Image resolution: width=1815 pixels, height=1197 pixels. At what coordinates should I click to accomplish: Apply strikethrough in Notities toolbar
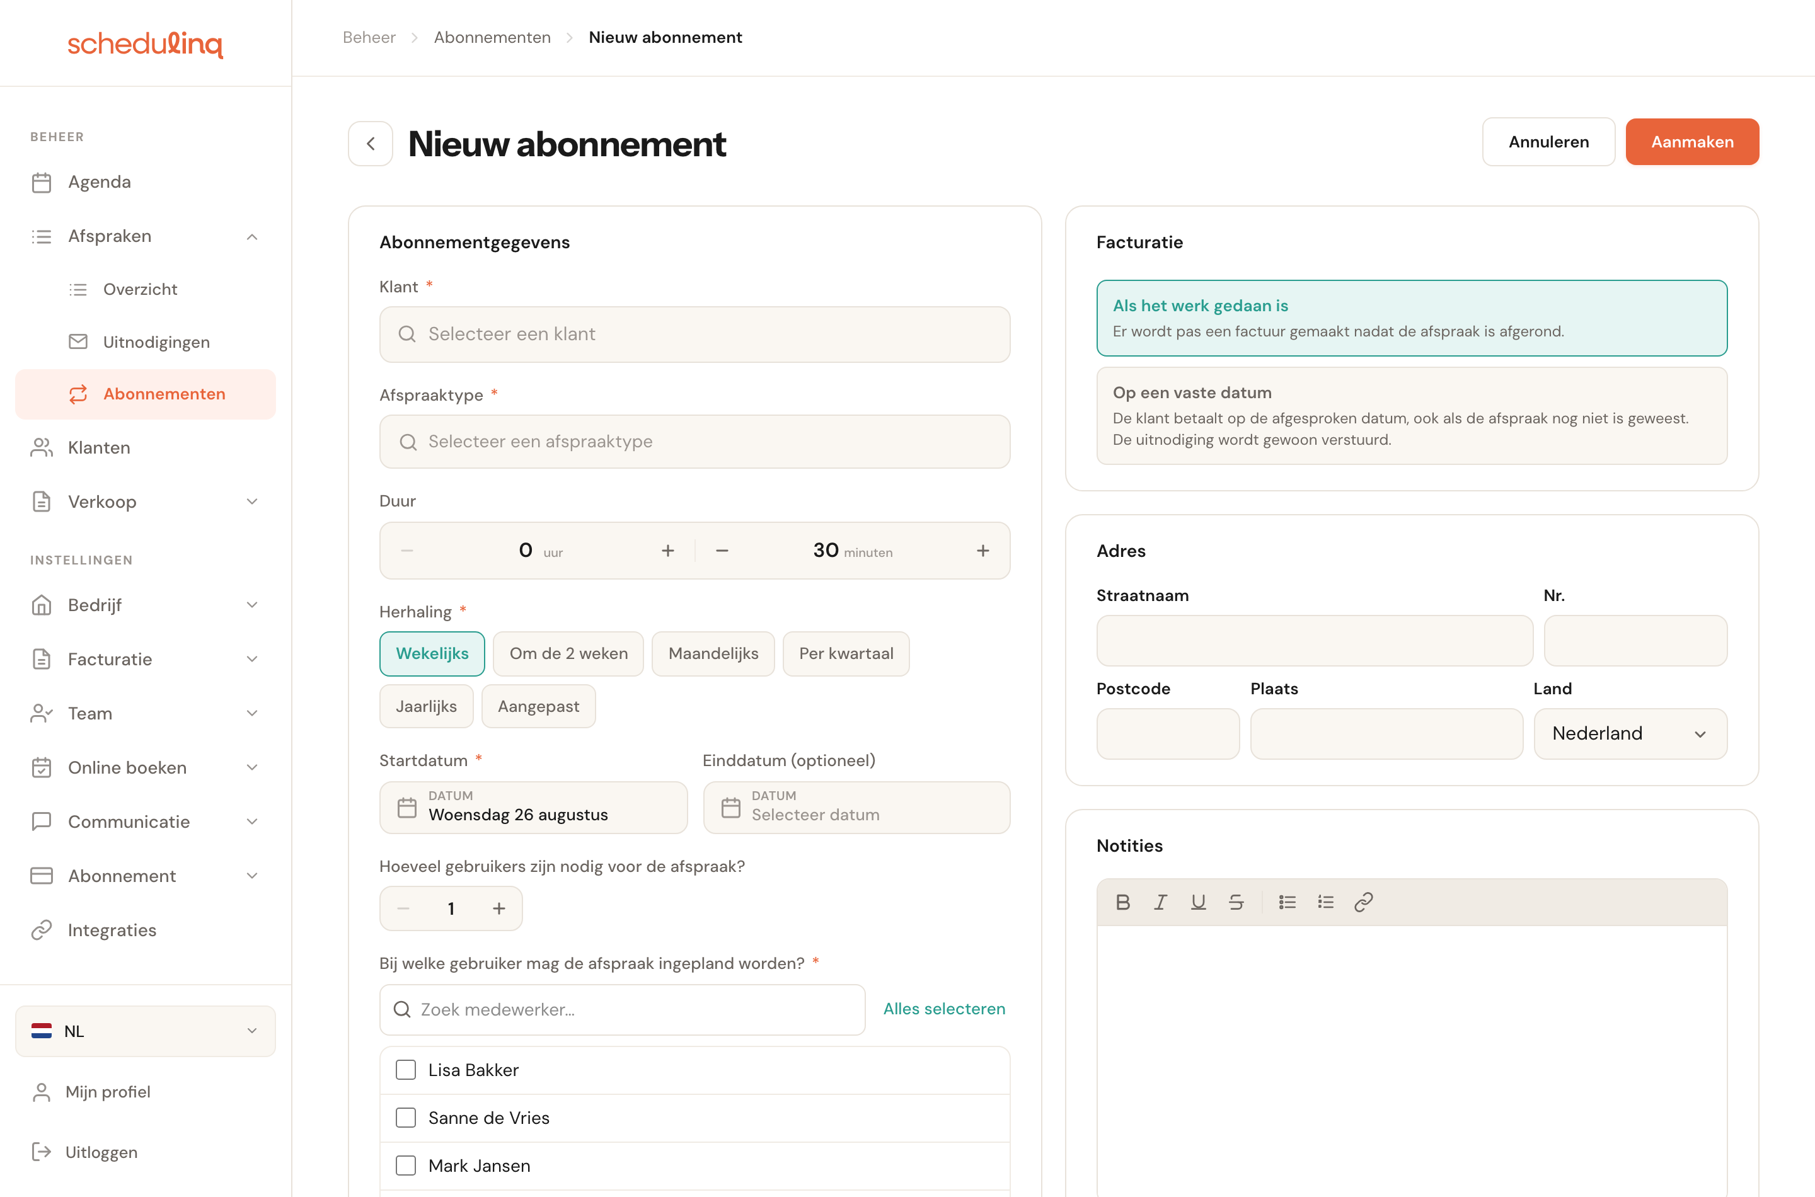pyautogui.click(x=1235, y=902)
